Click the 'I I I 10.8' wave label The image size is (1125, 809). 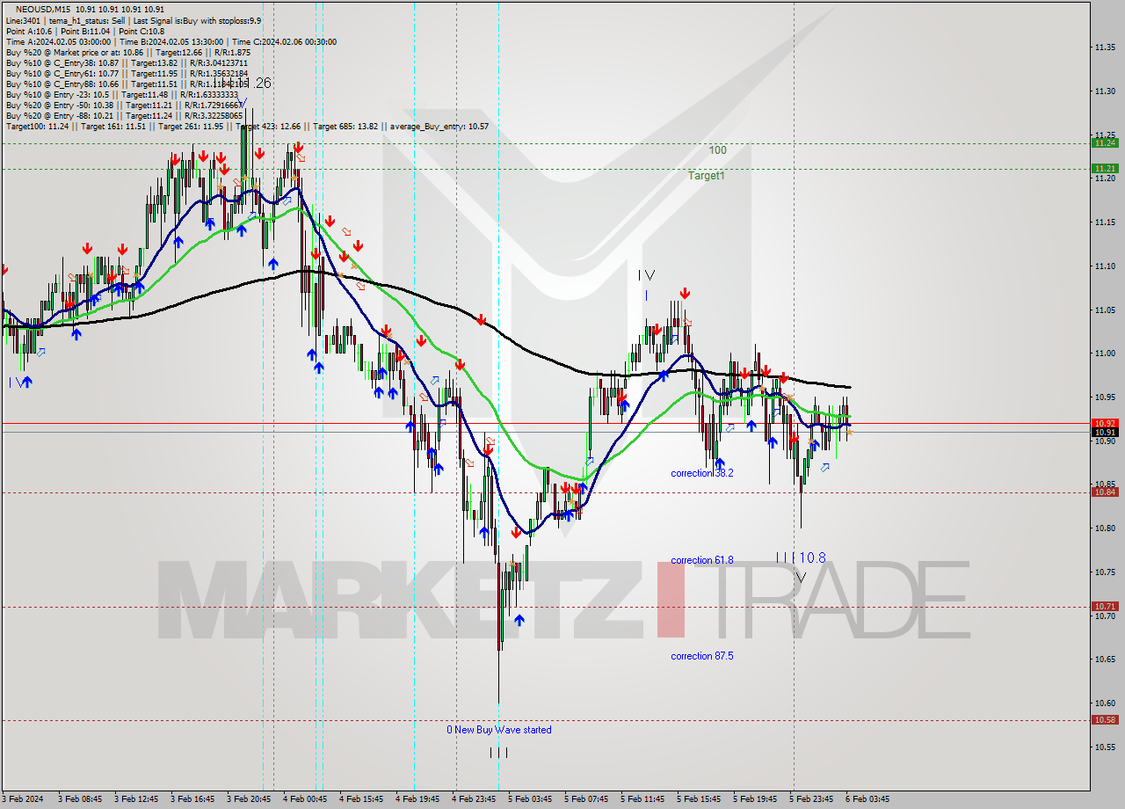801,558
